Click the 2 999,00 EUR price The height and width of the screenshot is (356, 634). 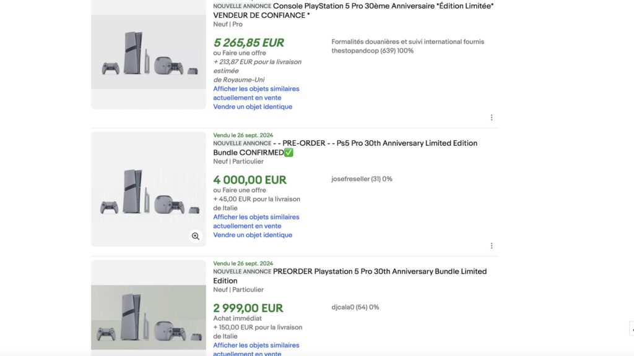pos(248,308)
